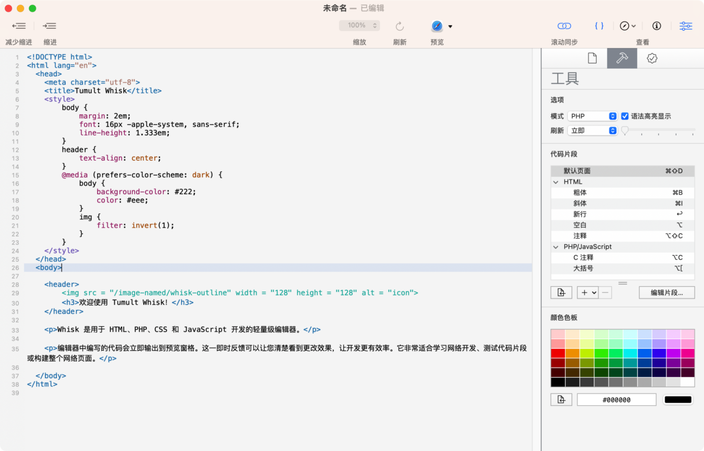Click the decrease indent (减少缩进) icon
Screen dimensions: 704x451
[x=19, y=26]
